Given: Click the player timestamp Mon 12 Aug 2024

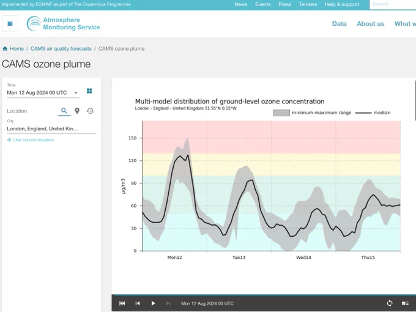Looking at the screenshot, I should click(207, 303).
